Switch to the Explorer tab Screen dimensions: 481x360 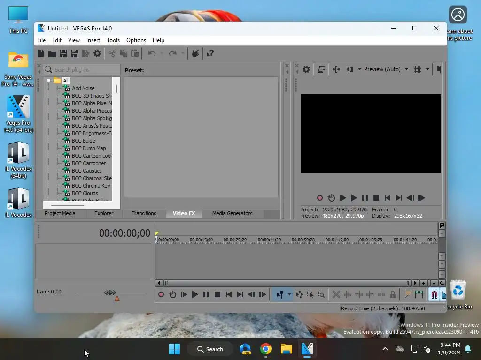[104, 213]
